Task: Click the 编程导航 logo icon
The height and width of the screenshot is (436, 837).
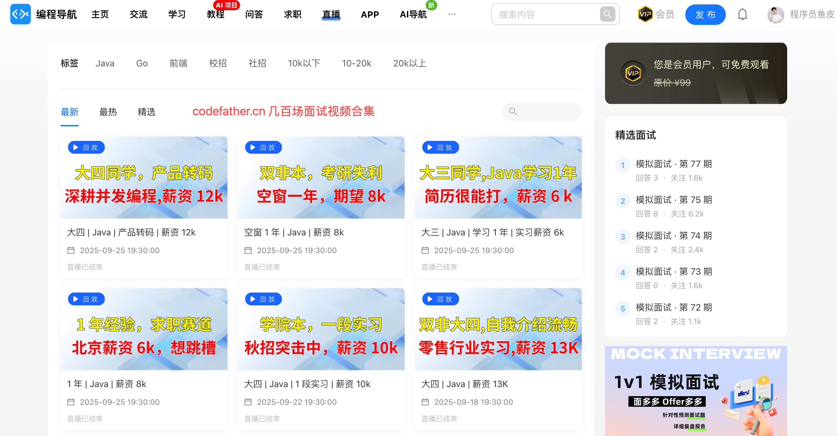Action: tap(20, 14)
